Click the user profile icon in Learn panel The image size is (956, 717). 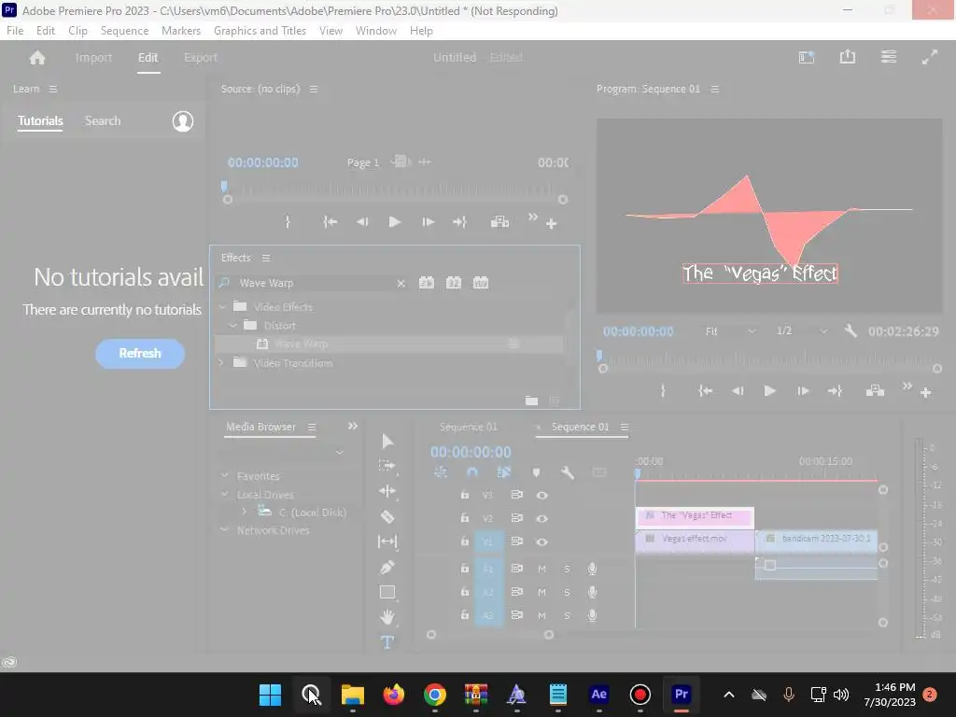point(182,121)
